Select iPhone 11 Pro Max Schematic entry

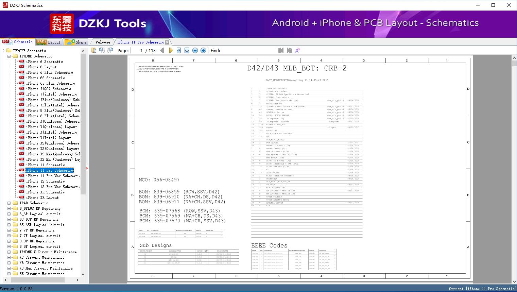[53, 176]
